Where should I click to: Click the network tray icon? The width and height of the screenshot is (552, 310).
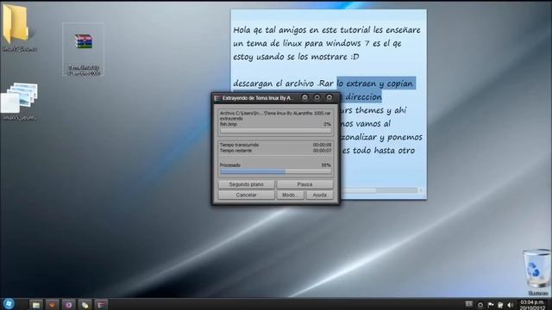coord(500,305)
